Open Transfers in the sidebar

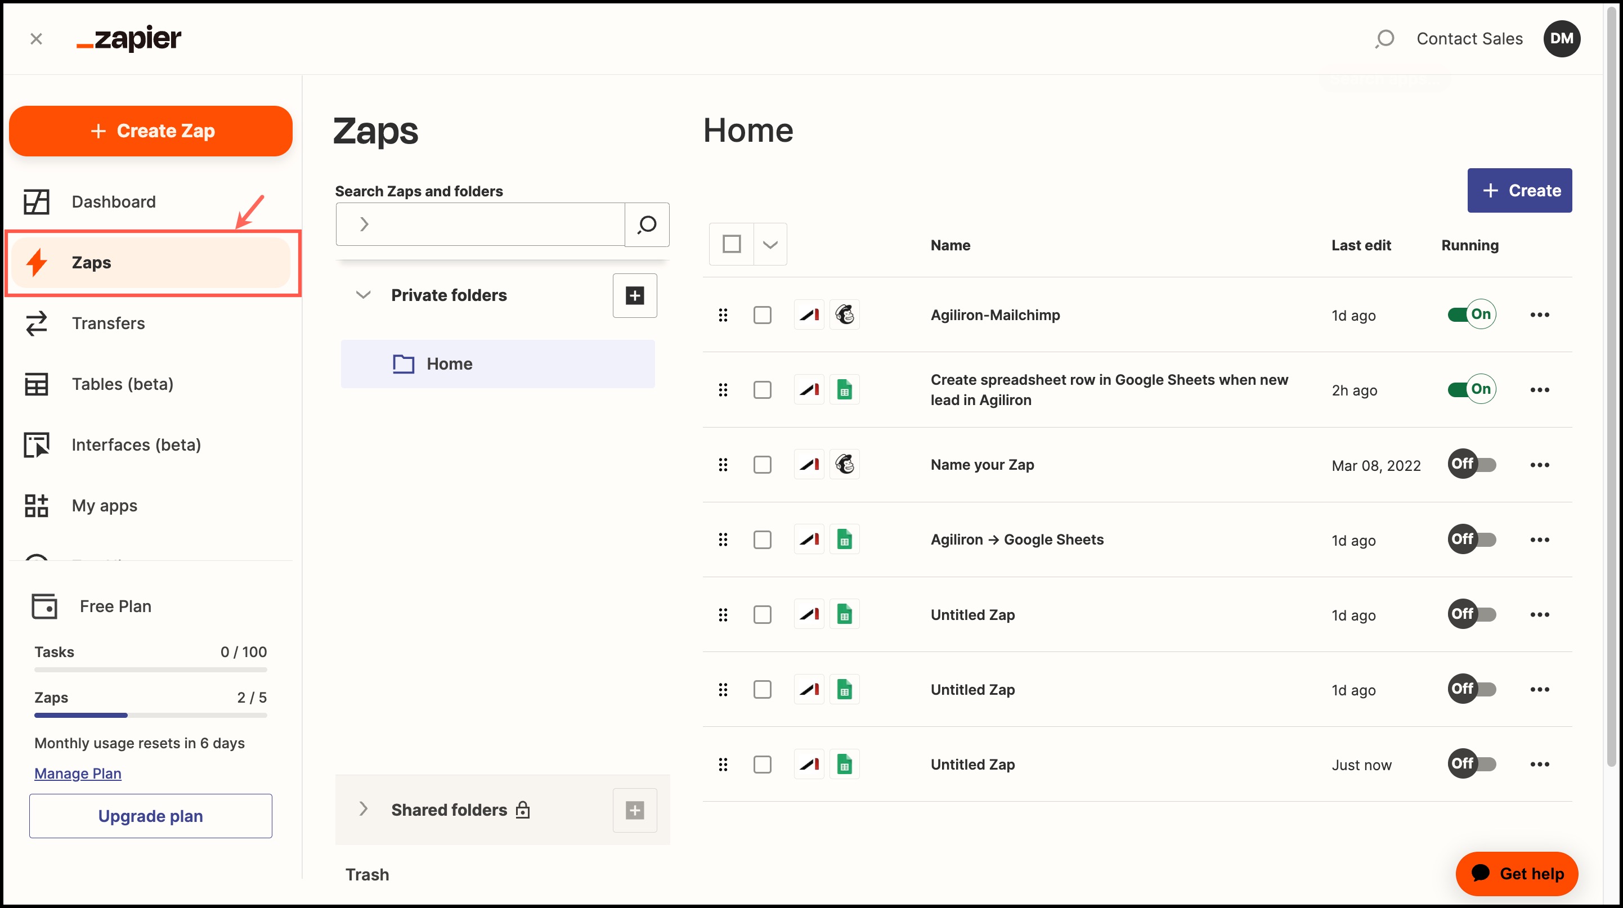click(107, 323)
